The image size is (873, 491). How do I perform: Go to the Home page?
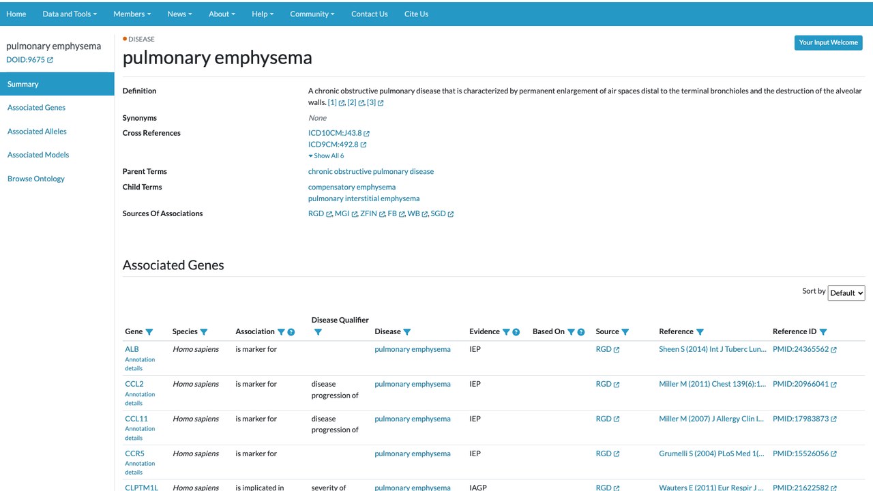pos(16,14)
